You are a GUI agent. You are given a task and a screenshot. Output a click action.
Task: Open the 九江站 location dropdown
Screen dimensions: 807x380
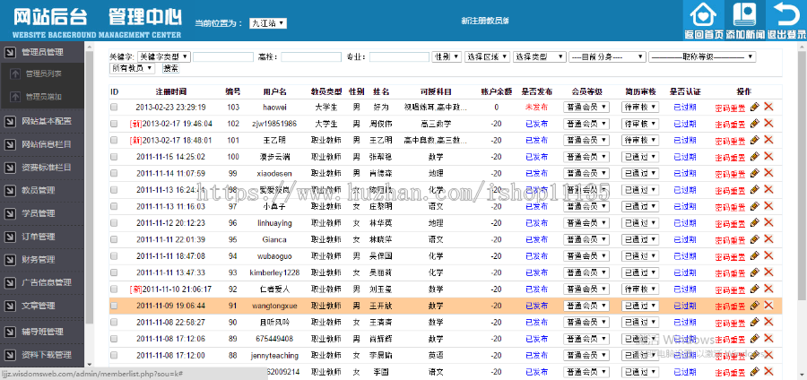point(267,23)
